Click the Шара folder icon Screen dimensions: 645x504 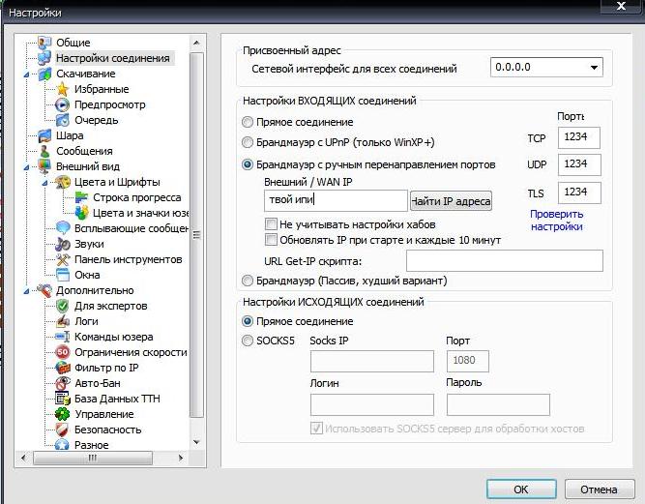click(x=44, y=135)
